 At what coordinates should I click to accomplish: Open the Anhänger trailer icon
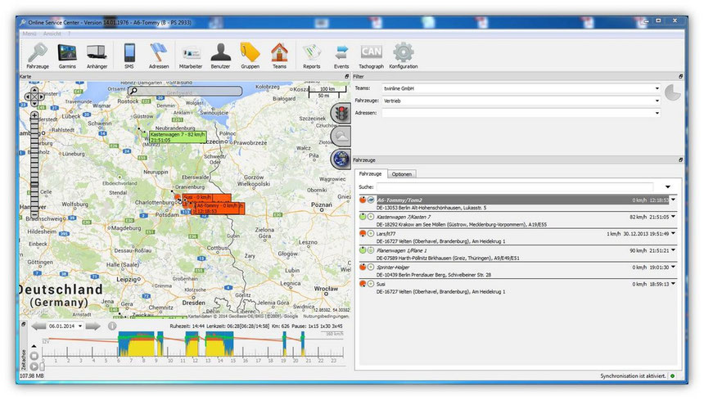[x=97, y=56]
